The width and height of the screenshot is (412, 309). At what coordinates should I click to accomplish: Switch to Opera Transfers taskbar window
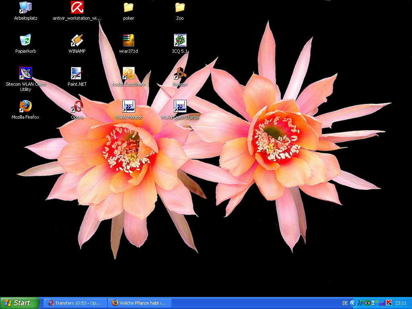75,303
